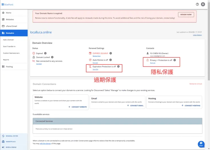Image resolution: width=210 pixels, height=150 pixels.
Task: Click the edit the design link
Action: point(45,143)
